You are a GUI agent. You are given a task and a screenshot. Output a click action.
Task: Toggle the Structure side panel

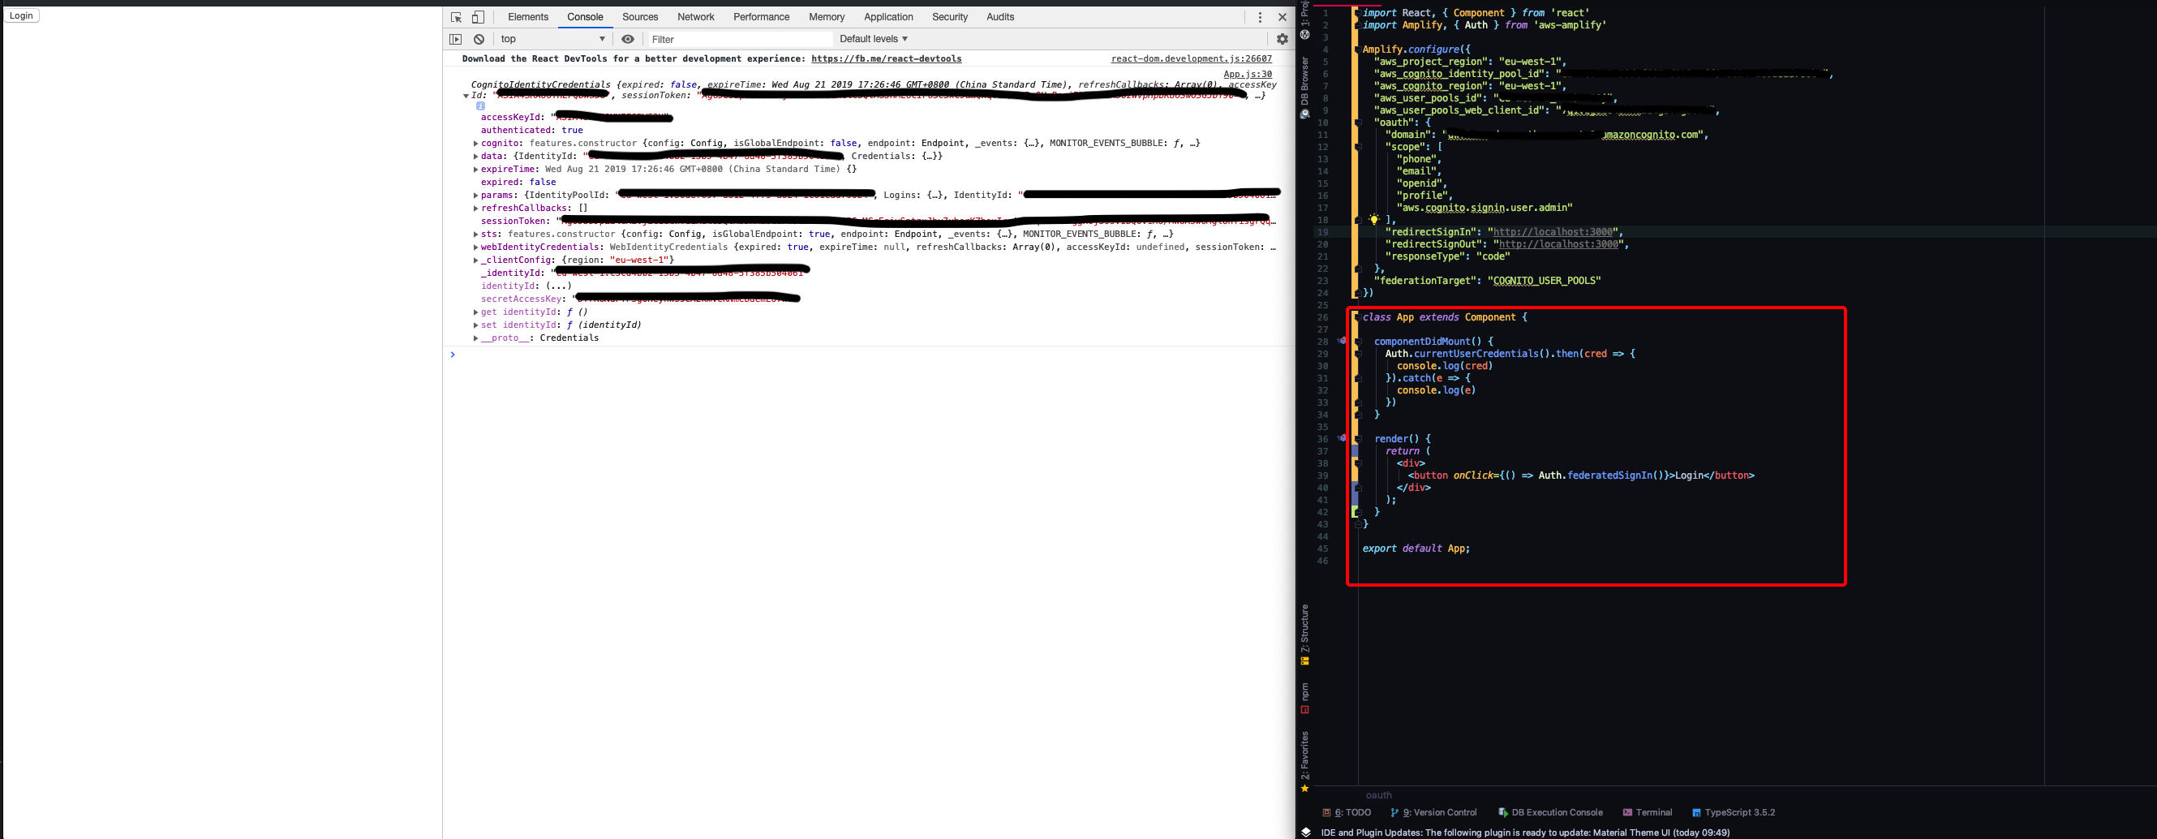pos(1304,626)
